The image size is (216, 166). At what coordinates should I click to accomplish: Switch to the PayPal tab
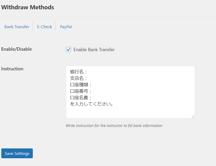click(66, 27)
